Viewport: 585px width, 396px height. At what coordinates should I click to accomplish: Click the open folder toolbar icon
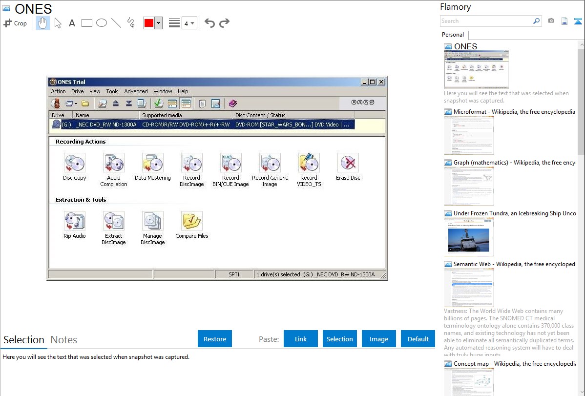[x=85, y=104]
